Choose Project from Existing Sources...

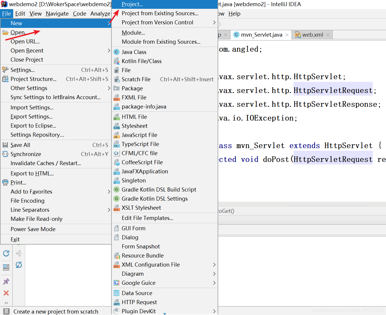pos(165,13)
